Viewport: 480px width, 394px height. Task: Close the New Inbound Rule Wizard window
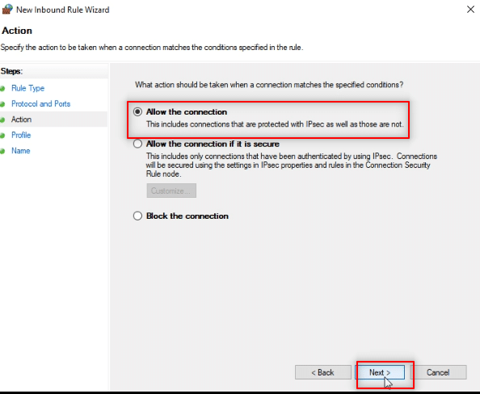pos(470,10)
